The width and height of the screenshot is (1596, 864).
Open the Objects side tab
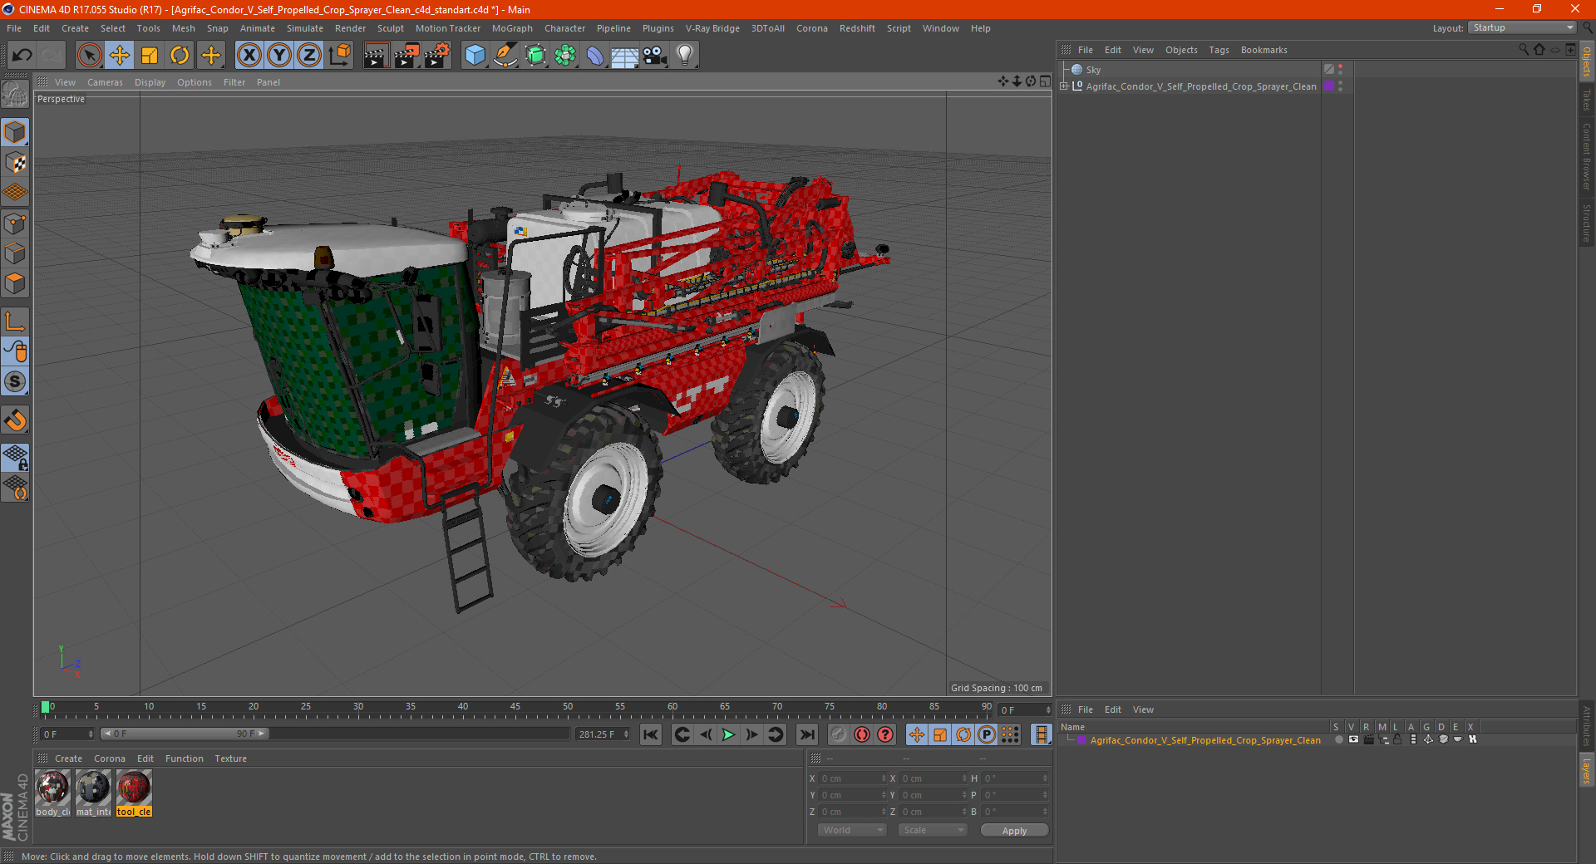(x=1587, y=61)
